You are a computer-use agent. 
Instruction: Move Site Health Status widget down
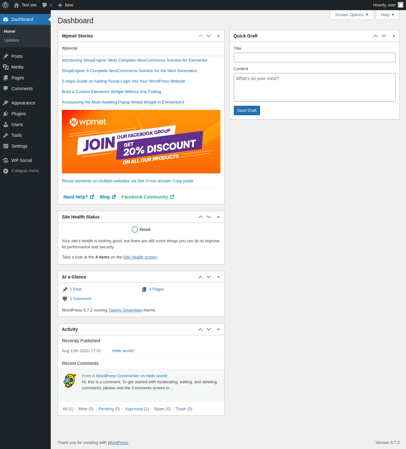pyautogui.click(x=209, y=217)
